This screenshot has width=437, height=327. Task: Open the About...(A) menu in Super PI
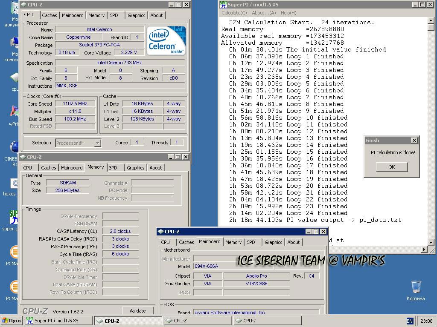coord(264,13)
